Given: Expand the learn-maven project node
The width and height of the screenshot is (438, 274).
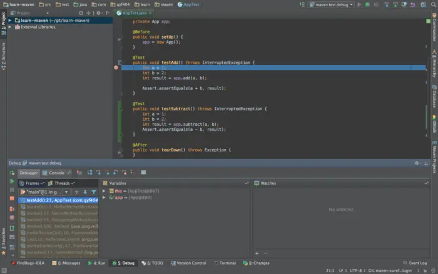Looking at the screenshot, I should pyautogui.click(x=10, y=21).
